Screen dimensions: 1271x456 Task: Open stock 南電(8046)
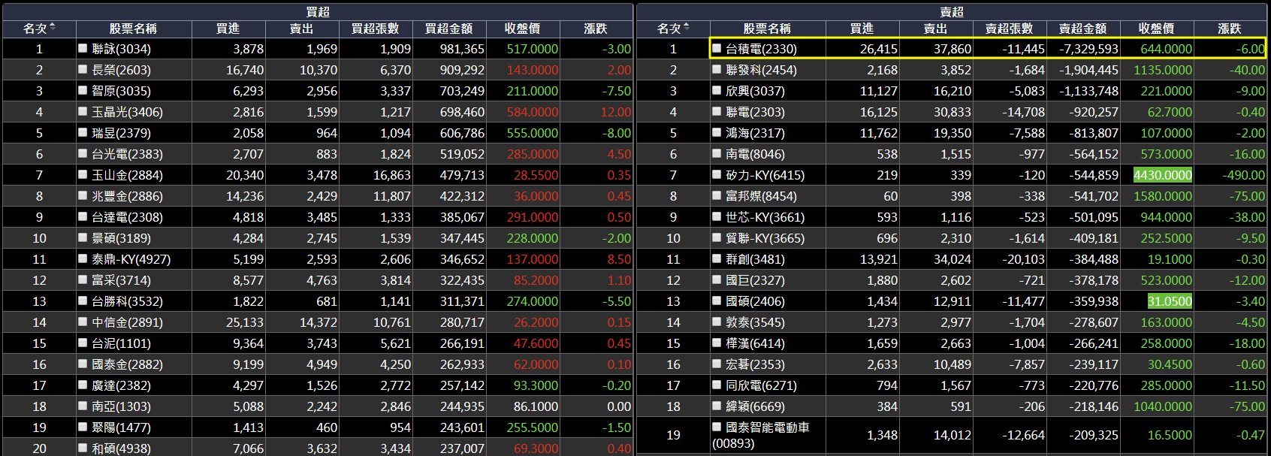pyautogui.click(x=755, y=154)
